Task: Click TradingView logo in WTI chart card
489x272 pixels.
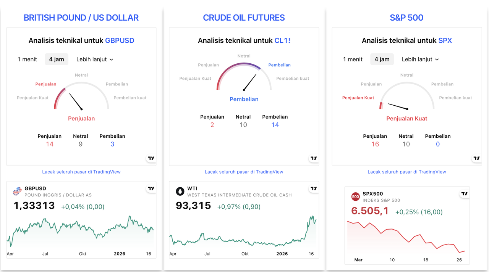Action: [x=314, y=188]
